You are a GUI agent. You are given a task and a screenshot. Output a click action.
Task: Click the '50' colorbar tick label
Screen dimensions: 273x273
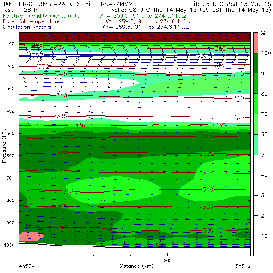click(264, 155)
